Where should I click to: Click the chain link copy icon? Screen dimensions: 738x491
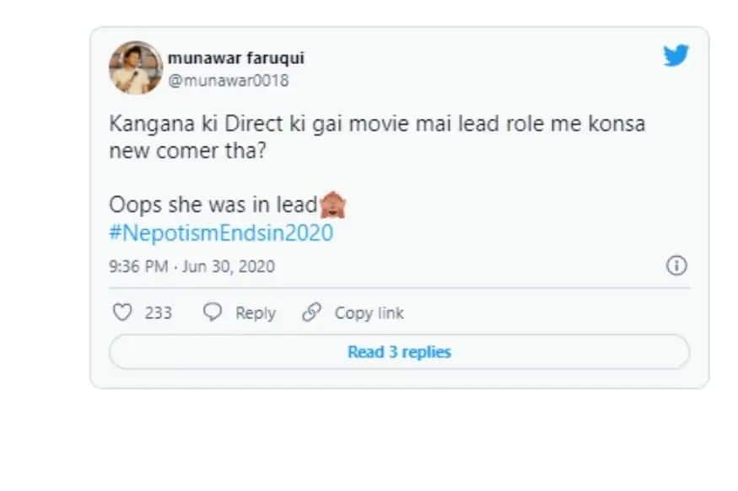(x=312, y=312)
